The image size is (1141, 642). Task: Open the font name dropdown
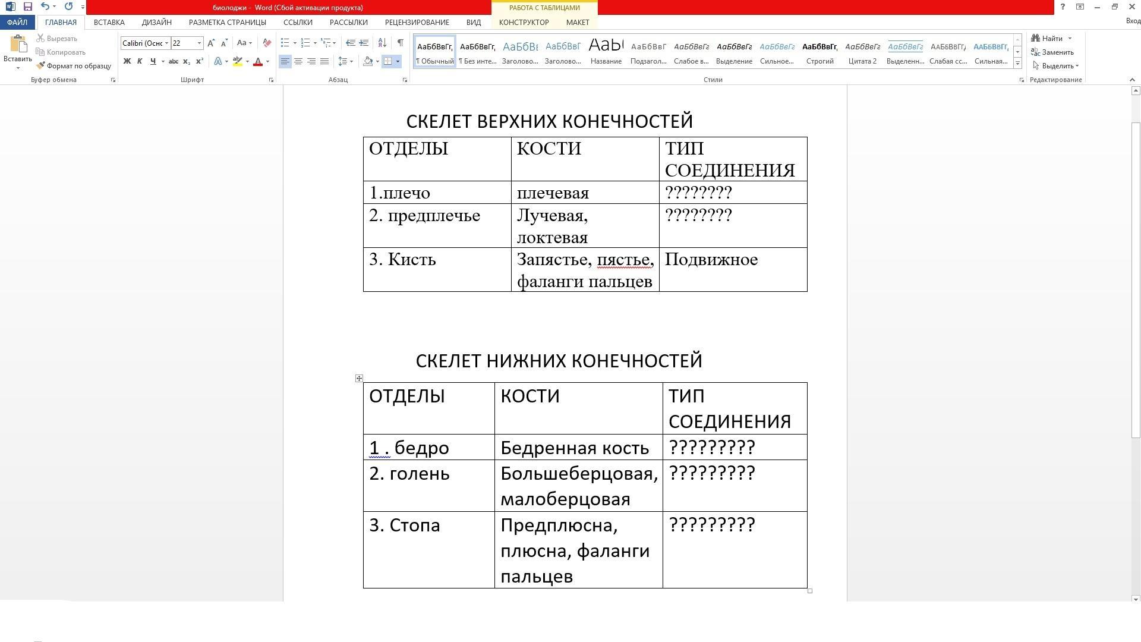[x=166, y=43]
